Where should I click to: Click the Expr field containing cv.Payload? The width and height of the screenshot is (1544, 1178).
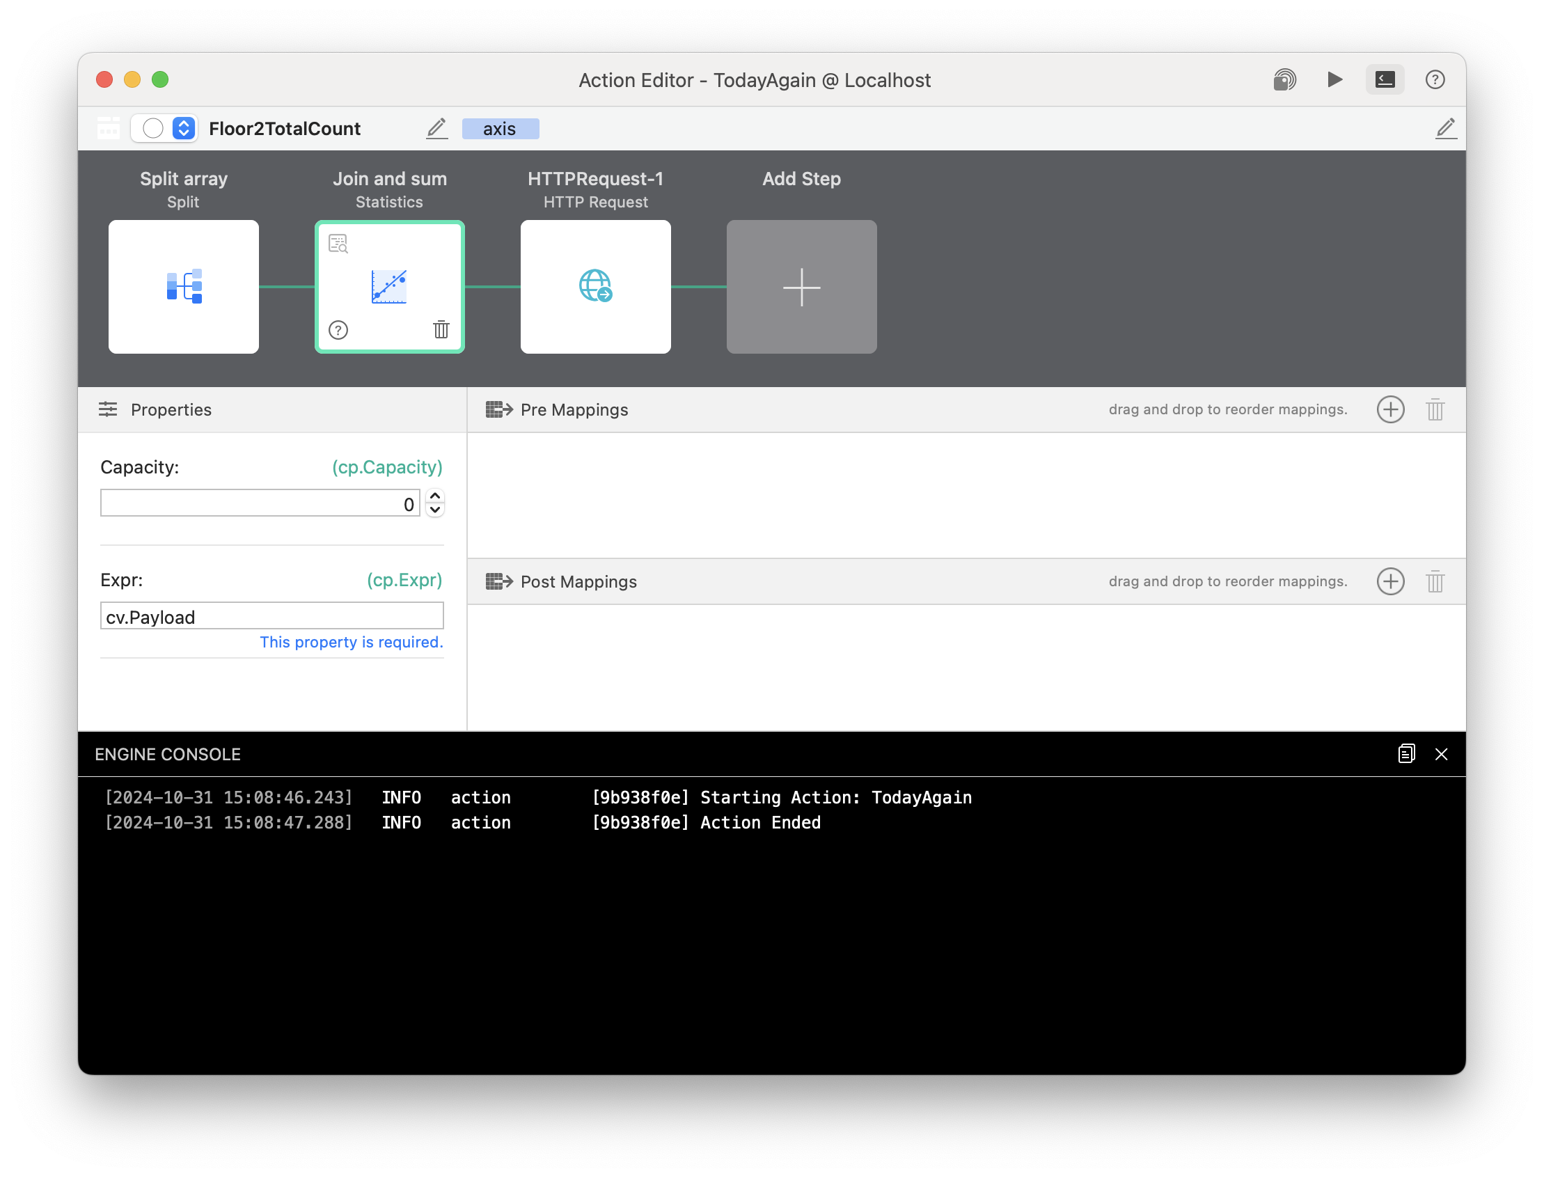[x=272, y=616]
